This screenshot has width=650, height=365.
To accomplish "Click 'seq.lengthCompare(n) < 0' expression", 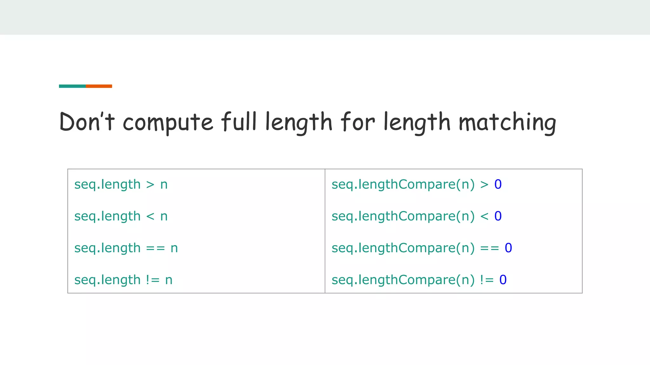I will tap(416, 216).
